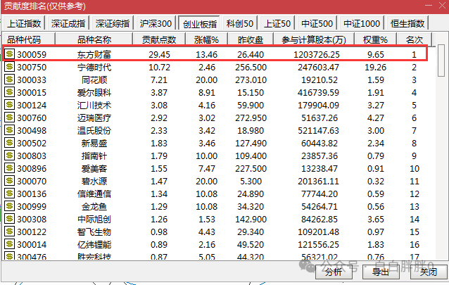Viewport: 449px width, 285px height.
Task: Sort by the 品种代码 column header
Action: (28, 39)
